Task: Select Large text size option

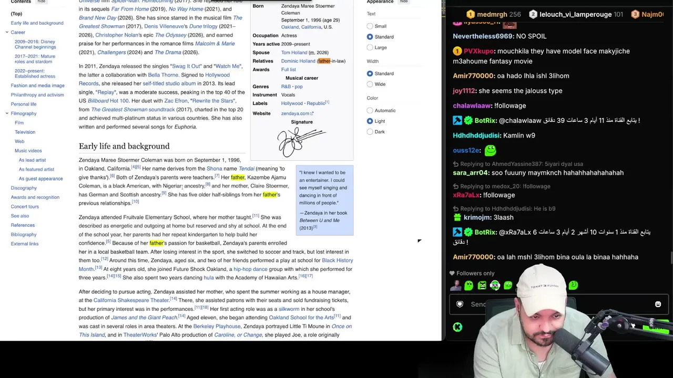Action: point(370,47)
